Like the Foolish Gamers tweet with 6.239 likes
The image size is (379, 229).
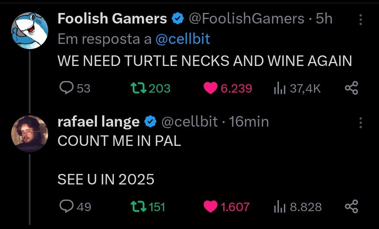point(228,88)
